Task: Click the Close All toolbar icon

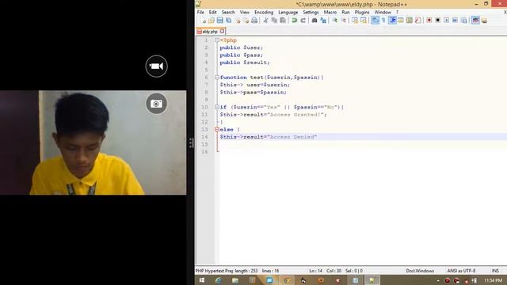Action: click(x=246, y=21)
